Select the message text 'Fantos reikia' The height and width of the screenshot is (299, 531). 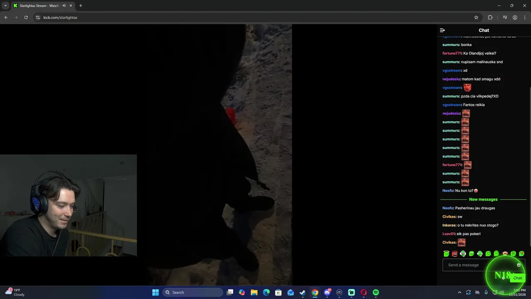tap(474, 105)
